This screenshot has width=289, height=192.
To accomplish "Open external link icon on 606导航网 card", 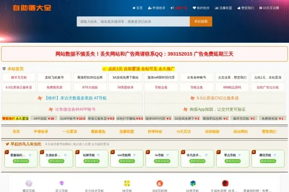I will coord(134,155).
